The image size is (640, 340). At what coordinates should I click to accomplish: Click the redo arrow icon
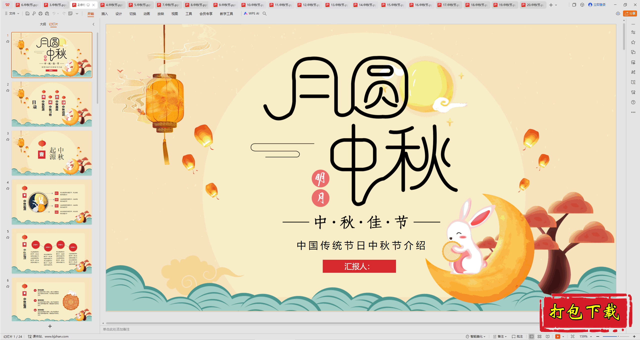(x=64, y=14)
